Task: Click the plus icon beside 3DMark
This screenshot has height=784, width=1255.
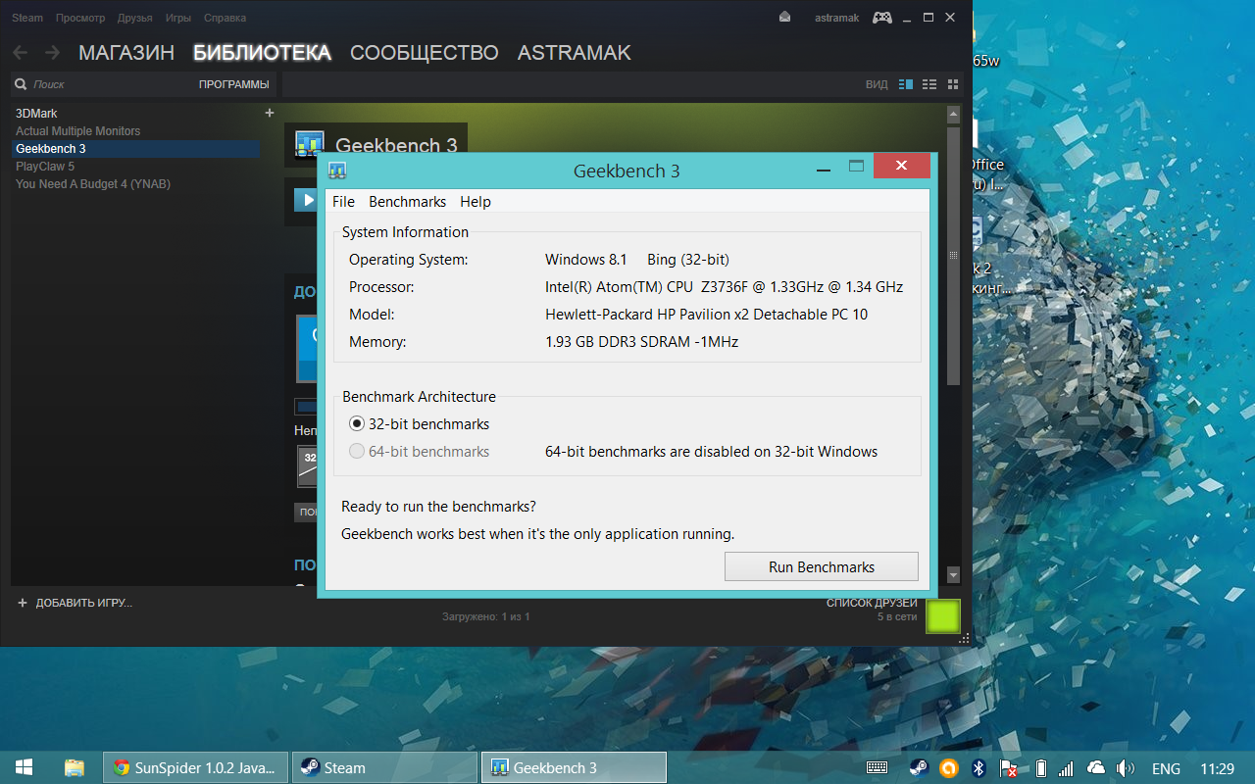Action: (x=270, y=113)
